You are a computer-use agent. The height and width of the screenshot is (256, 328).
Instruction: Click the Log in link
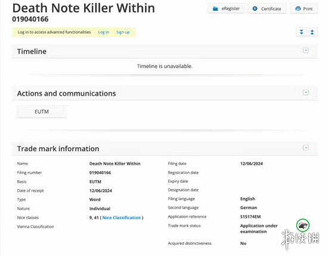pos(104,32)
